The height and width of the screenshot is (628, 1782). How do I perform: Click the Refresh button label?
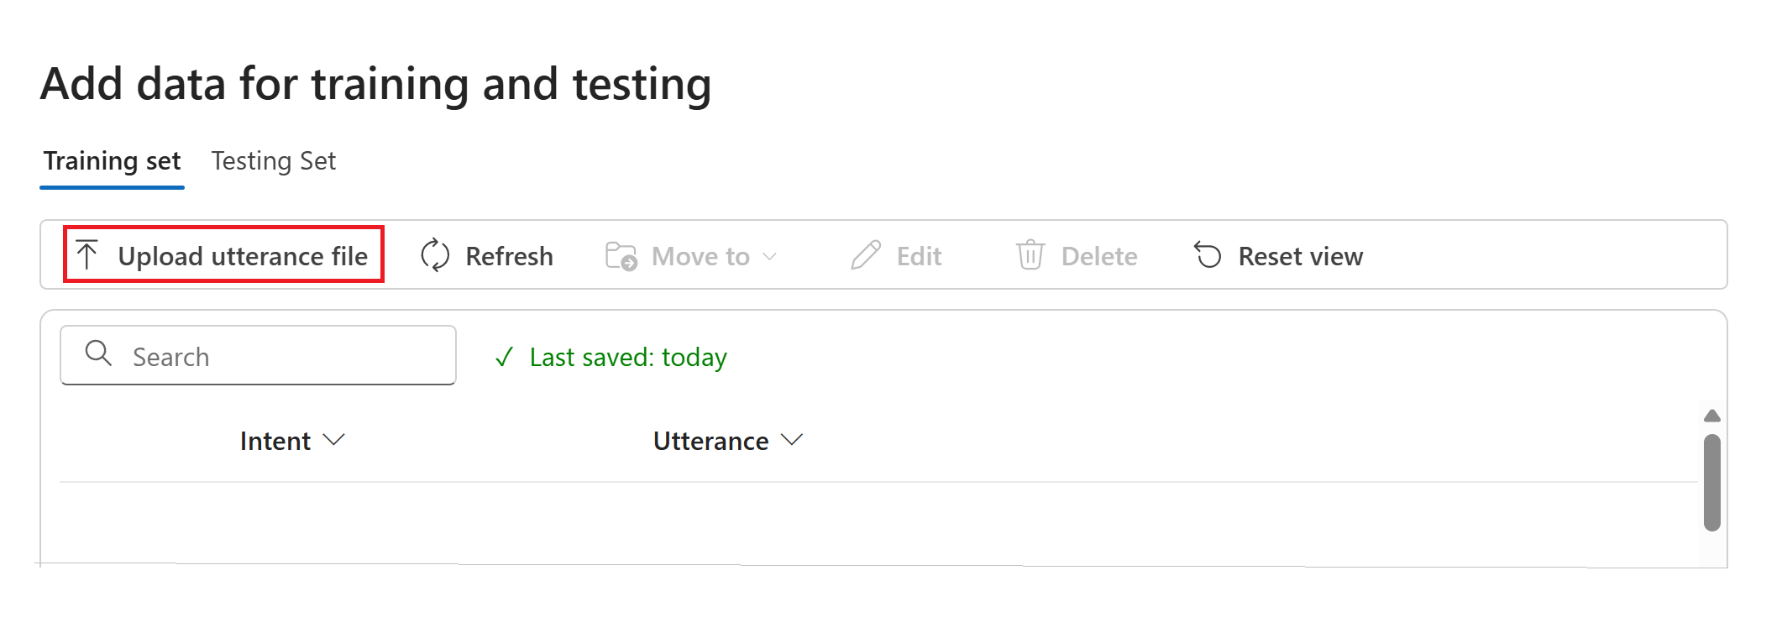510,255
